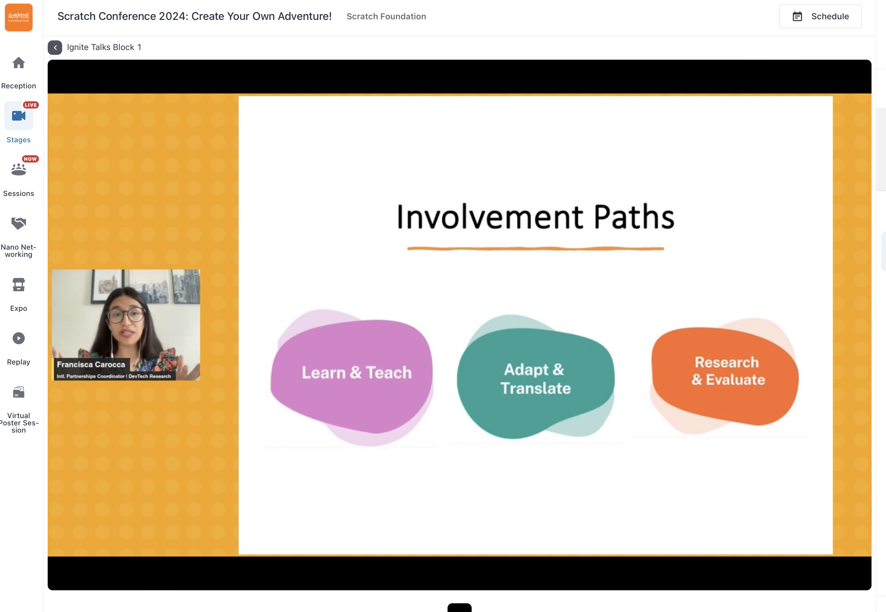The width and height of the screenshot is (886, 612).
Task: Open Nano Networking handshake icon
Action: tap(18, 223)
